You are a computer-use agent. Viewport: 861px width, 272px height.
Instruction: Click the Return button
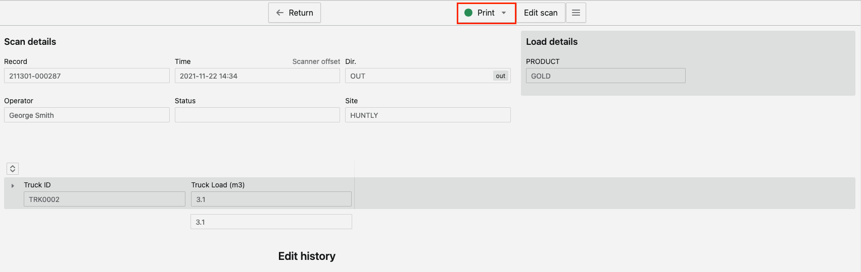295,13
